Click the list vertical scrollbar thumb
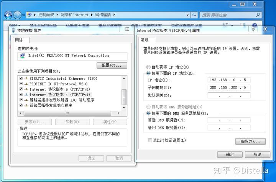276x182 pixels. point(124,97)
